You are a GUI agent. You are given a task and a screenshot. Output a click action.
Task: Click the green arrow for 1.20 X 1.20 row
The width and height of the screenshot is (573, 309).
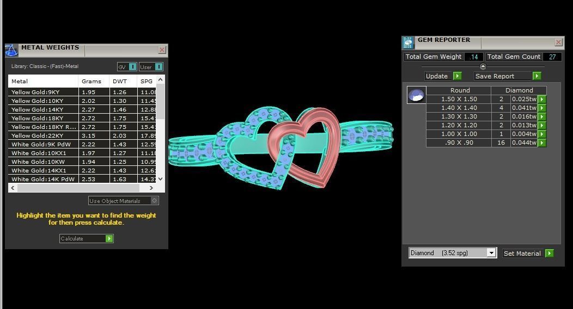(x=542, y=125)
